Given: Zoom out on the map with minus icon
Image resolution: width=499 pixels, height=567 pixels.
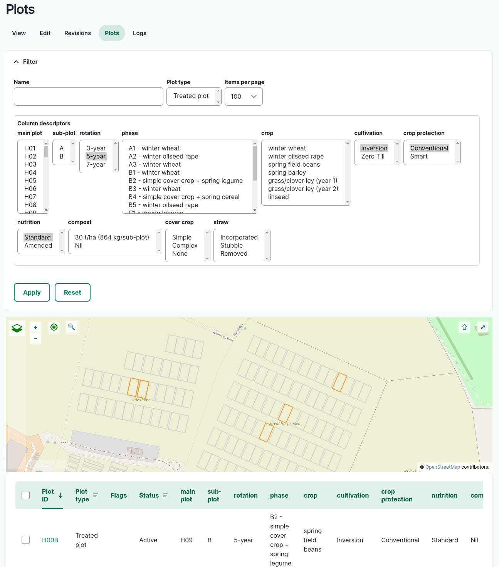Looking at the screenshot, I should [x=35, y=338].
